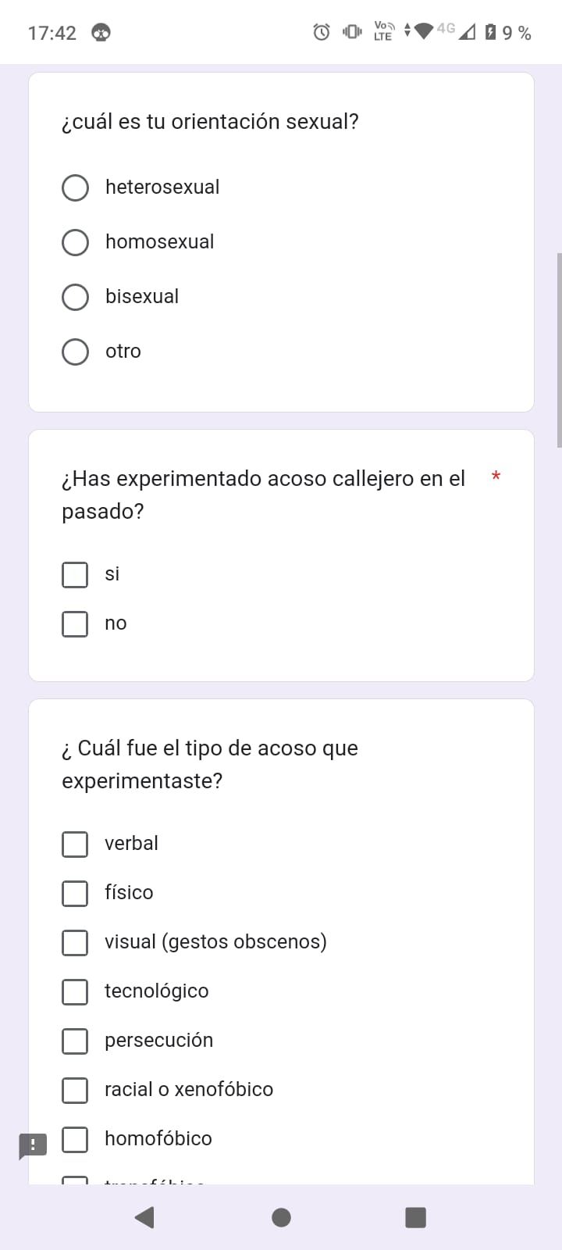Tap the incognito icon in status bar

click(101, 33)
